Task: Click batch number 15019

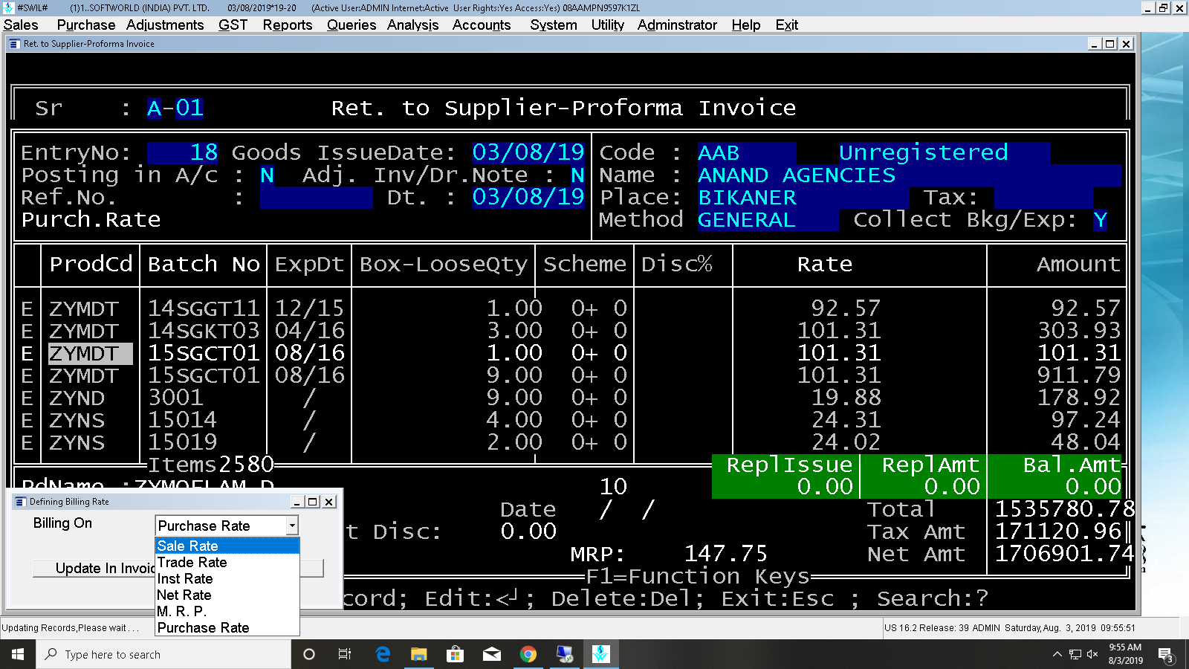Action: [x=183, y=442]
